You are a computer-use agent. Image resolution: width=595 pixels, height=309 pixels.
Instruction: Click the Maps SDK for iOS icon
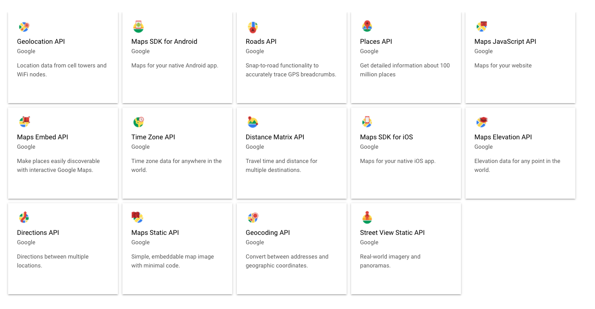coord(367,122)
